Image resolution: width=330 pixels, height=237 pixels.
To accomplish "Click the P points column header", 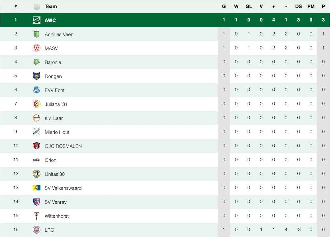I will pyautogui.click(x=323, y=7).
